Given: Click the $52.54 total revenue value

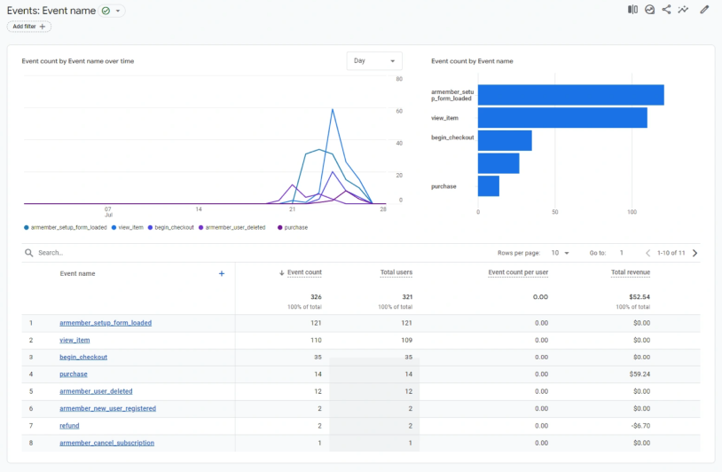Looking at the screenshot, I should [x=640, y=297].
